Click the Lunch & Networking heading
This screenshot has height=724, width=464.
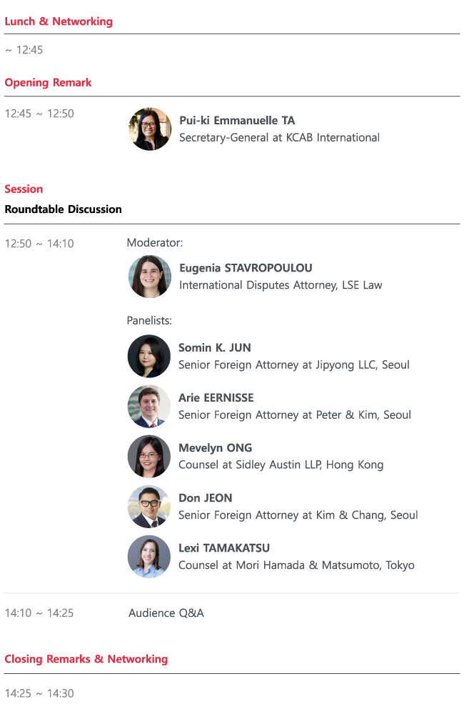tap(59, 21)
